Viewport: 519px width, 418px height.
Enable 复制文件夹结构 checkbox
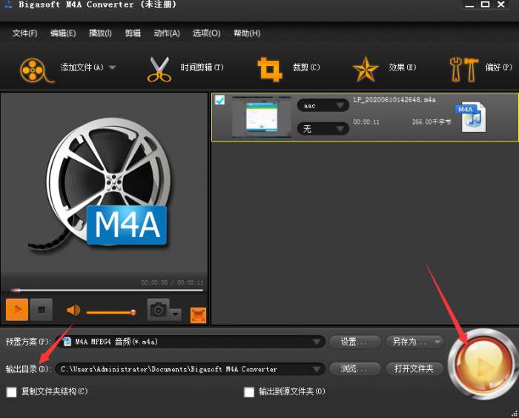point(12,392)
